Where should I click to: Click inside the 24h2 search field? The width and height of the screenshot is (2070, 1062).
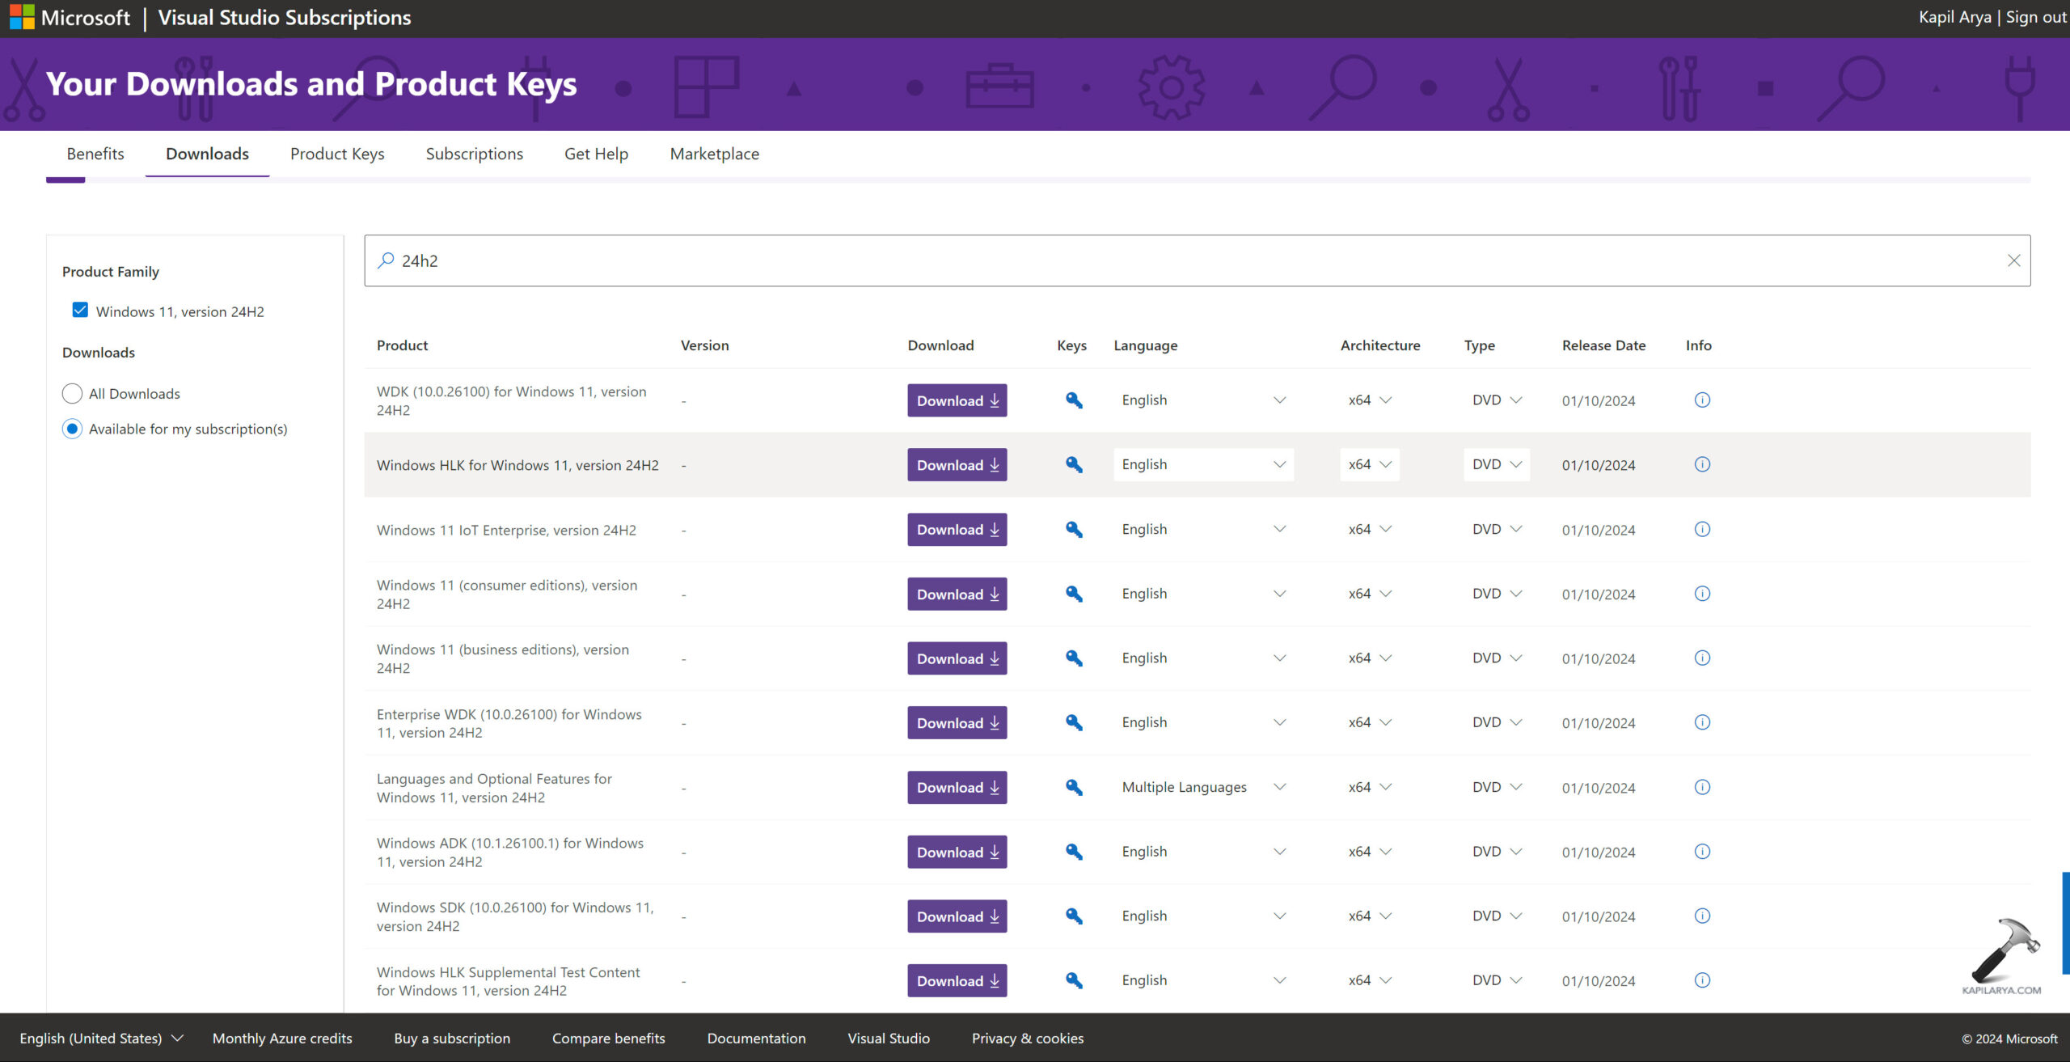tap(1132, 260)
